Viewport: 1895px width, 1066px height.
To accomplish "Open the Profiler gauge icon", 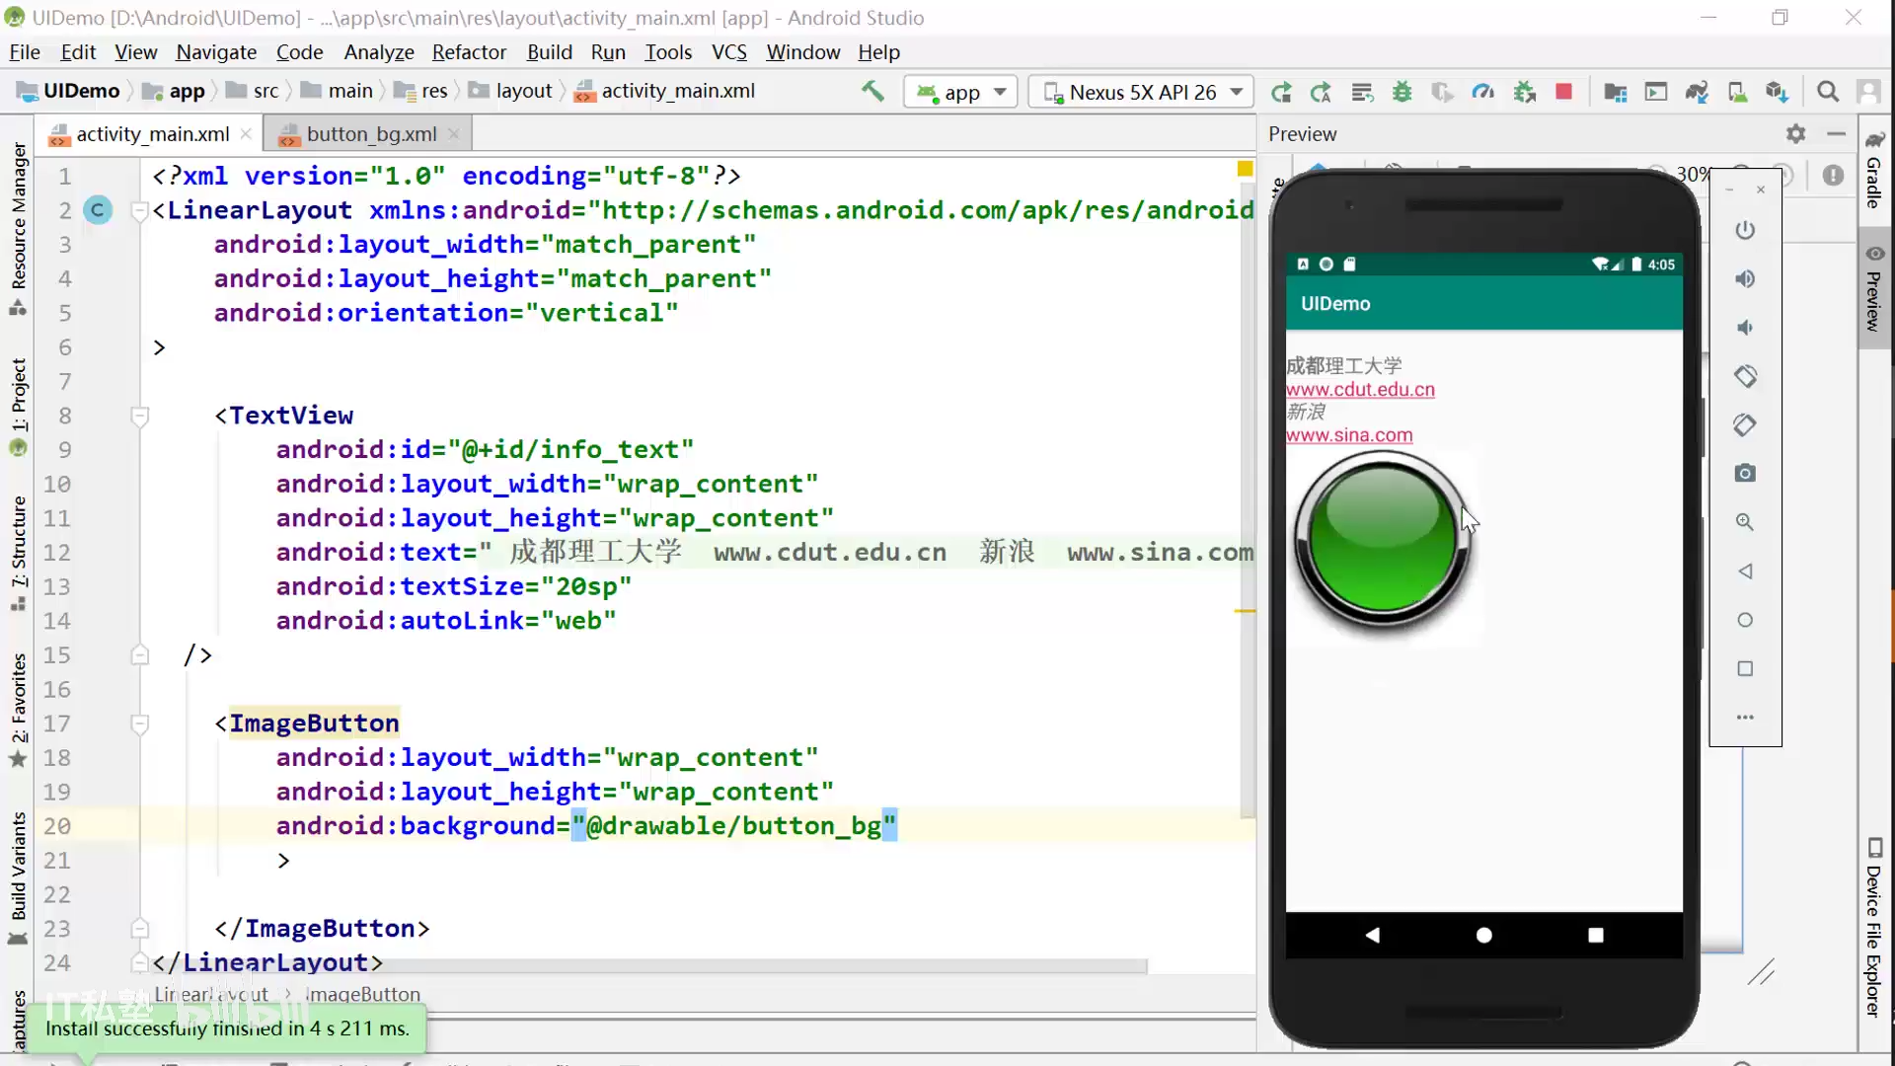I will coord(1482,92).
